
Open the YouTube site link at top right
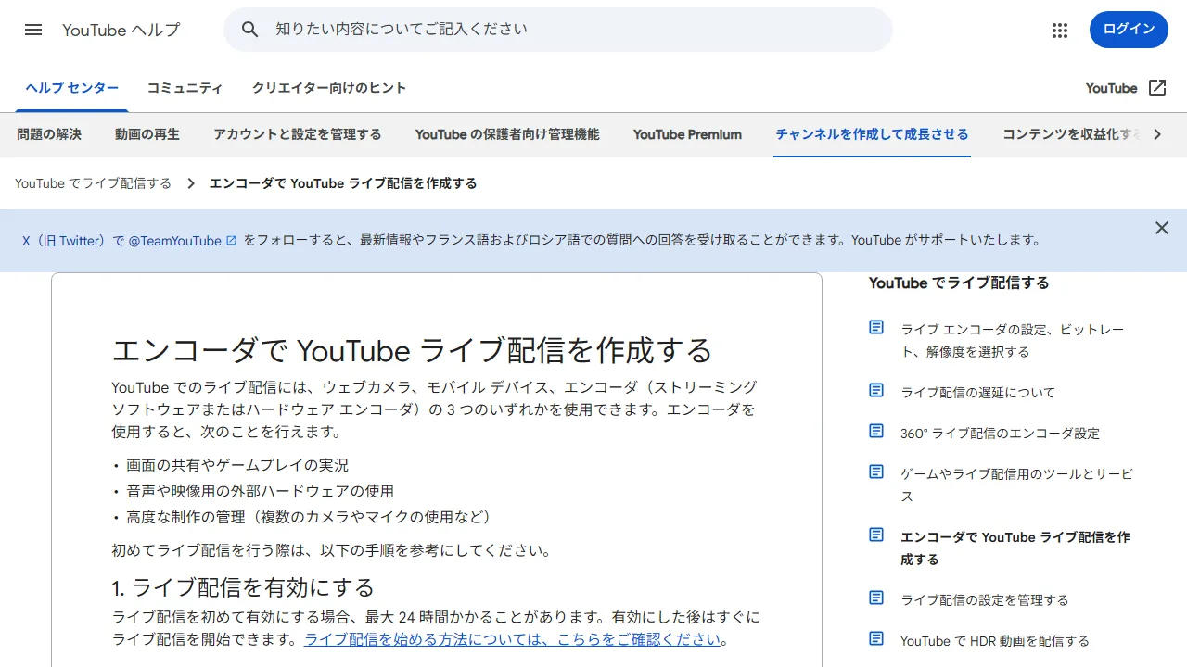pos(1112,88)
